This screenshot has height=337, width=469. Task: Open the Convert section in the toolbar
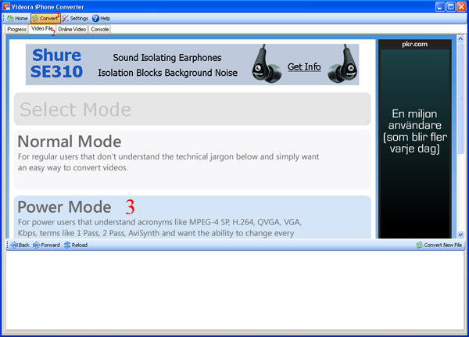[45, 19]
